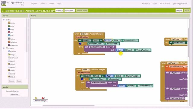Click the thumbPosition parameter of Slider1 event

[82, 37]
